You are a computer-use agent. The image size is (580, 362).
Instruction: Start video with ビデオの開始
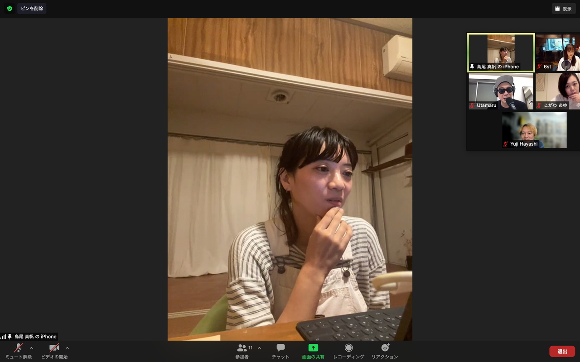(x=54, y=351)
